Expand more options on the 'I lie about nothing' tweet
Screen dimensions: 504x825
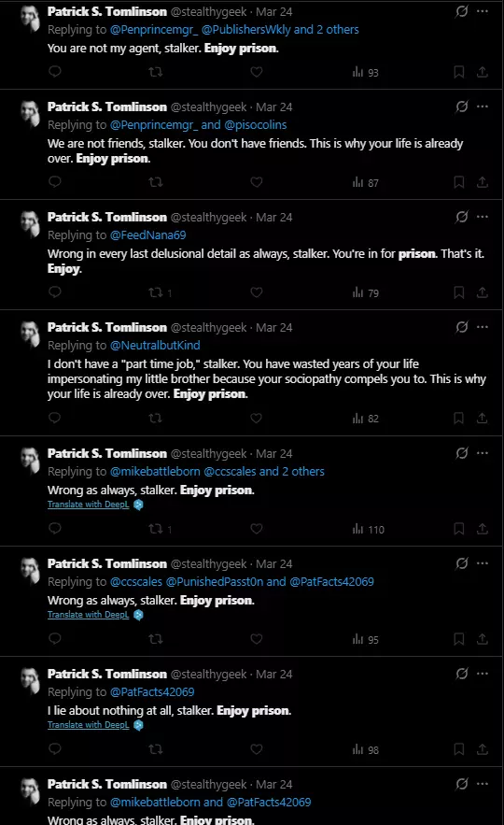pyautogui.click(x=483, y=674)
